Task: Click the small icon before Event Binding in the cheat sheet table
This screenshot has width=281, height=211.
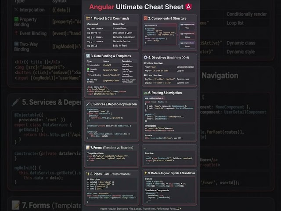Action: [88, 75]
